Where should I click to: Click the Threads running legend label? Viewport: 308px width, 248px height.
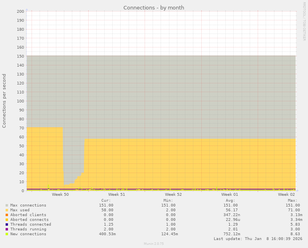(x=28, y=229)
